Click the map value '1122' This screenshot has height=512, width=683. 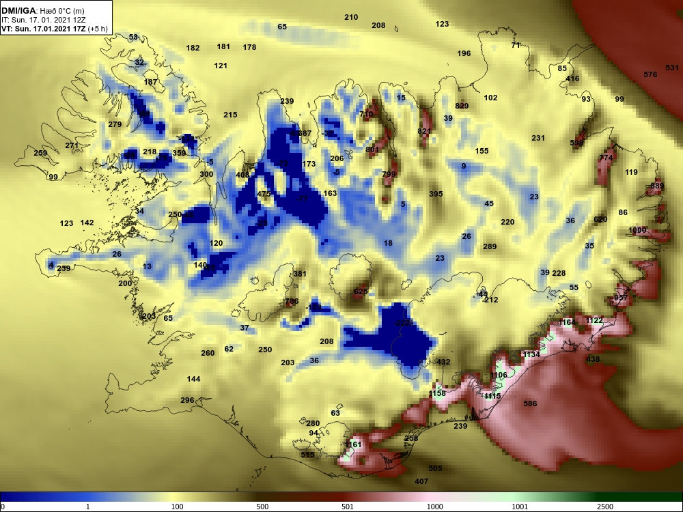[x=594, y=320]
